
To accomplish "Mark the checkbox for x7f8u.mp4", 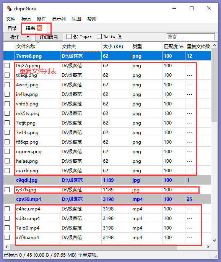I will coord(7,237).
